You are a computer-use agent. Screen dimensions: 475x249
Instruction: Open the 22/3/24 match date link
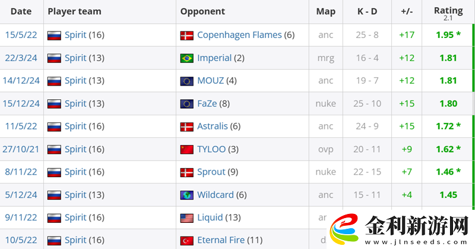(x=21, y=58)
